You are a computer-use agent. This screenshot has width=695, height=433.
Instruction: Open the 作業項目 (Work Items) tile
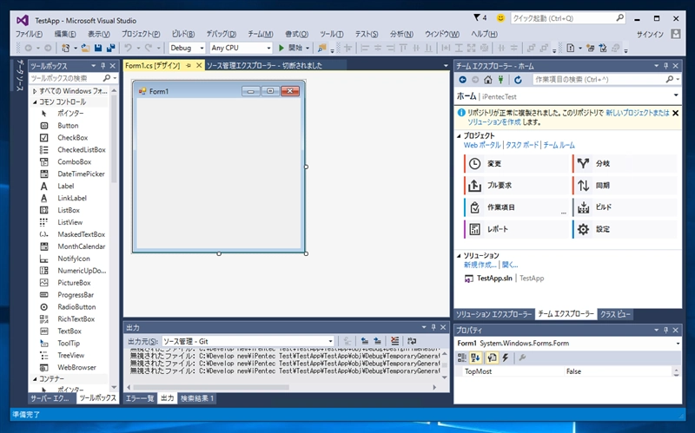click(516, 207)
